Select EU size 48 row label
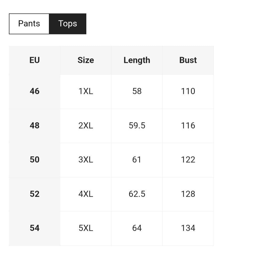Viewport: 275px width, 253px height. pos(35,125)
